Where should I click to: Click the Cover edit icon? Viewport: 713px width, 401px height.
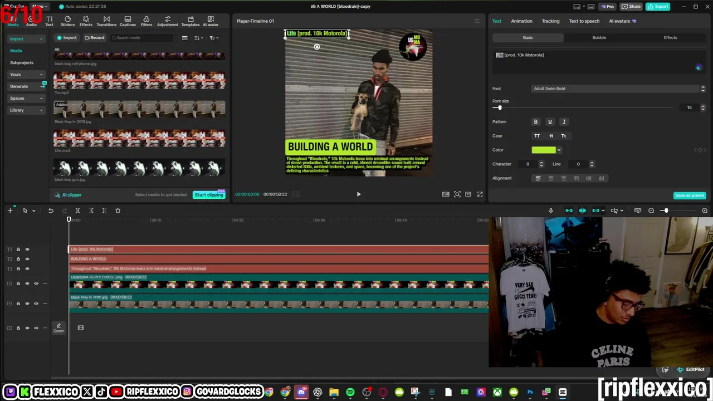pyautogui.click(x=58, y=327)
